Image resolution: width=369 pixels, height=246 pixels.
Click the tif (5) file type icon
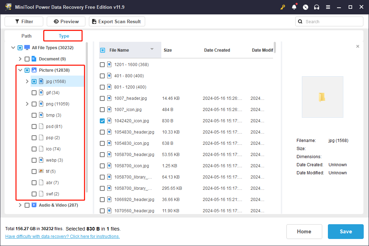point(41,171)
